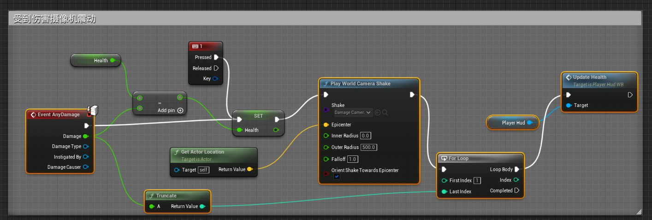The image size is (652, 220).
Task: Click the Inner Radius value field
Action: pyautogui.click(x=365, y=136)
